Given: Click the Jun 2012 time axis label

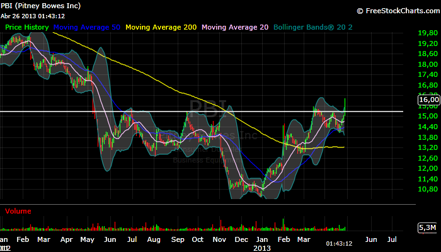Looking at the screenshot, I should click(x=110, y=239).
